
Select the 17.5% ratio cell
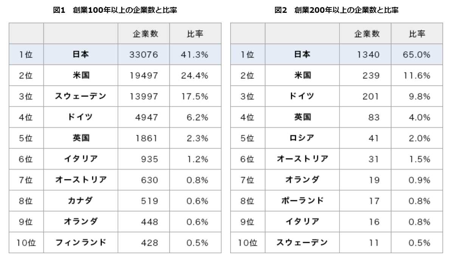pos(195,96)
